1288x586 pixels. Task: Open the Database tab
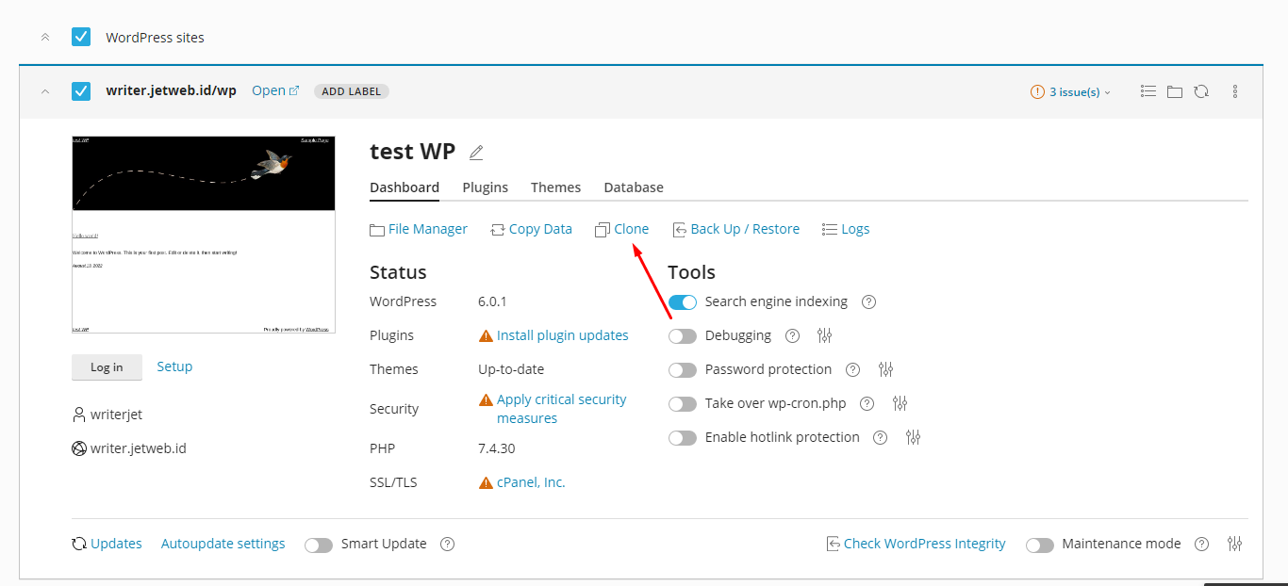tap(633, 187)
